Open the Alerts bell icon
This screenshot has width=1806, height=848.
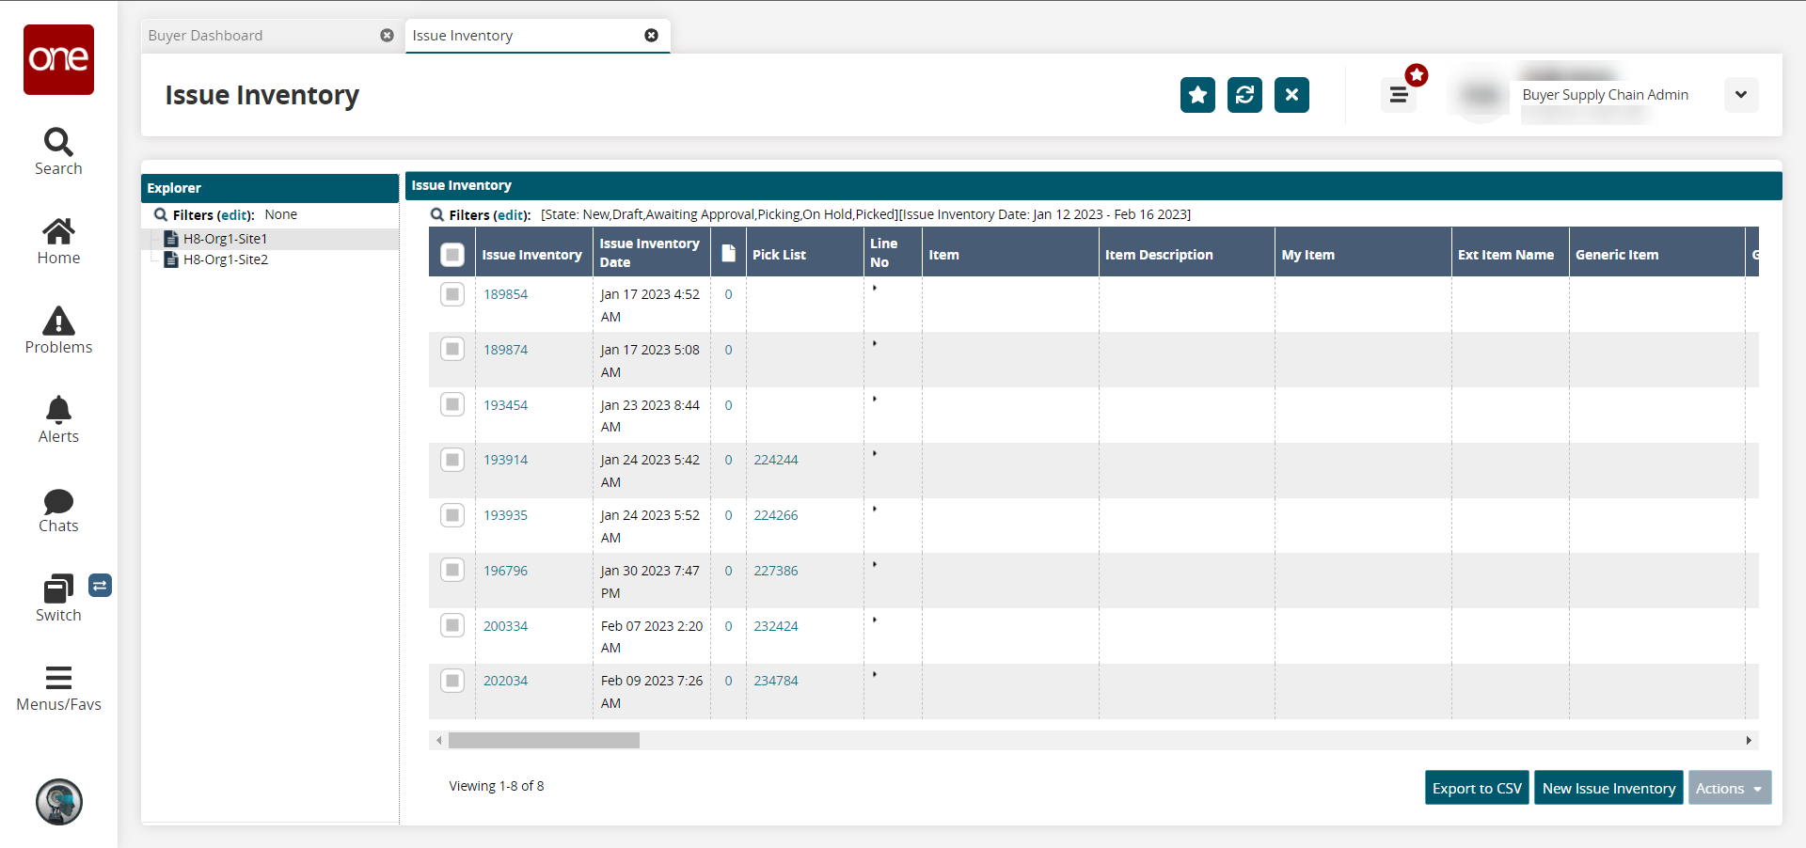pos(58,411)
